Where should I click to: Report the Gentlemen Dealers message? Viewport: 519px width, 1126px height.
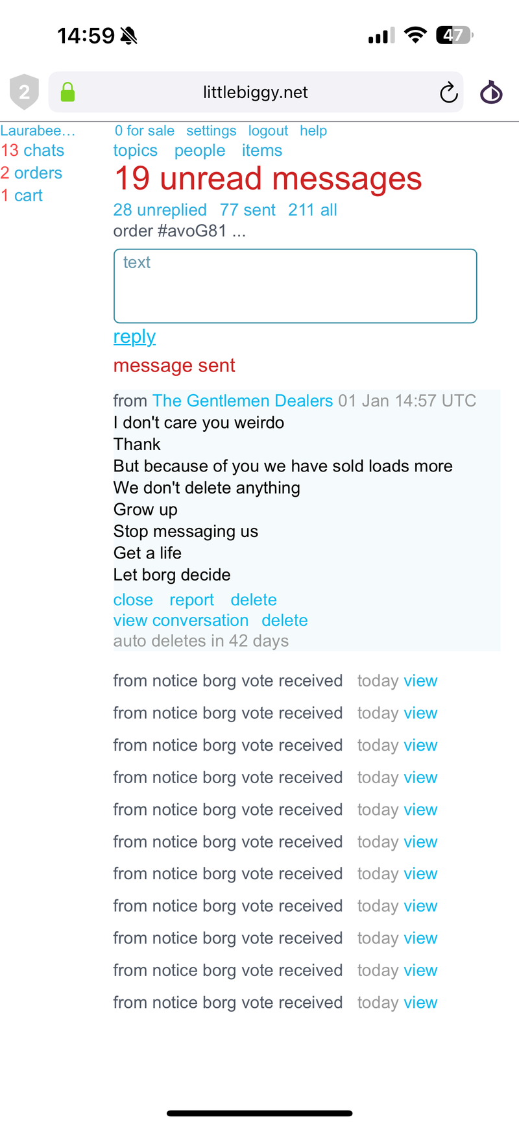[x=191, y=600]
